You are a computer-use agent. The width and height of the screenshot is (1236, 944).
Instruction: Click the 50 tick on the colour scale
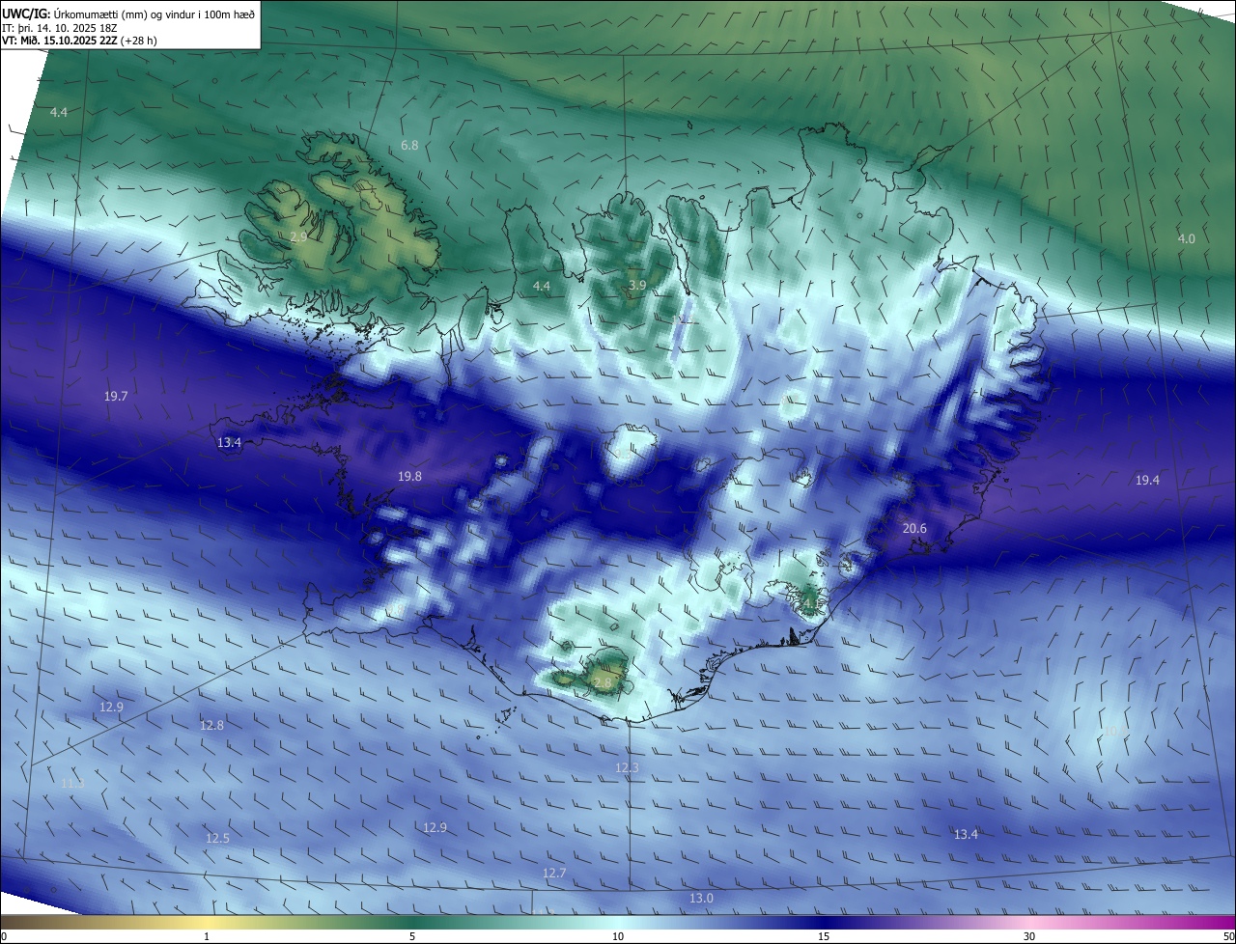(x=1228, y=936)
